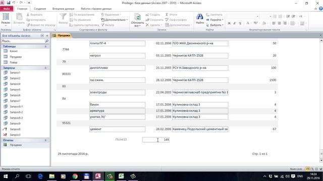This screenshot has height=181, width=323.
Task: Click the vertical scrollbar down arrow
Action: coord(321,160)
